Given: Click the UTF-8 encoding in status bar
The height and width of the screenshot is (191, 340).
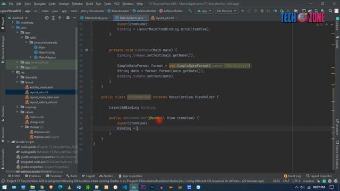Looking at the screenshot, I should pyautogui.click(x=296, y=181).
